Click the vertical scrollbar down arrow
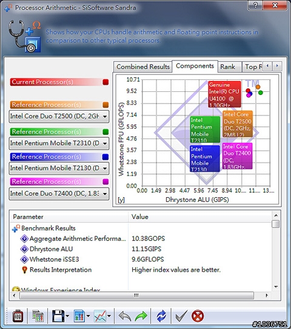This screenshot has width=291, height=329. point(276,287)
